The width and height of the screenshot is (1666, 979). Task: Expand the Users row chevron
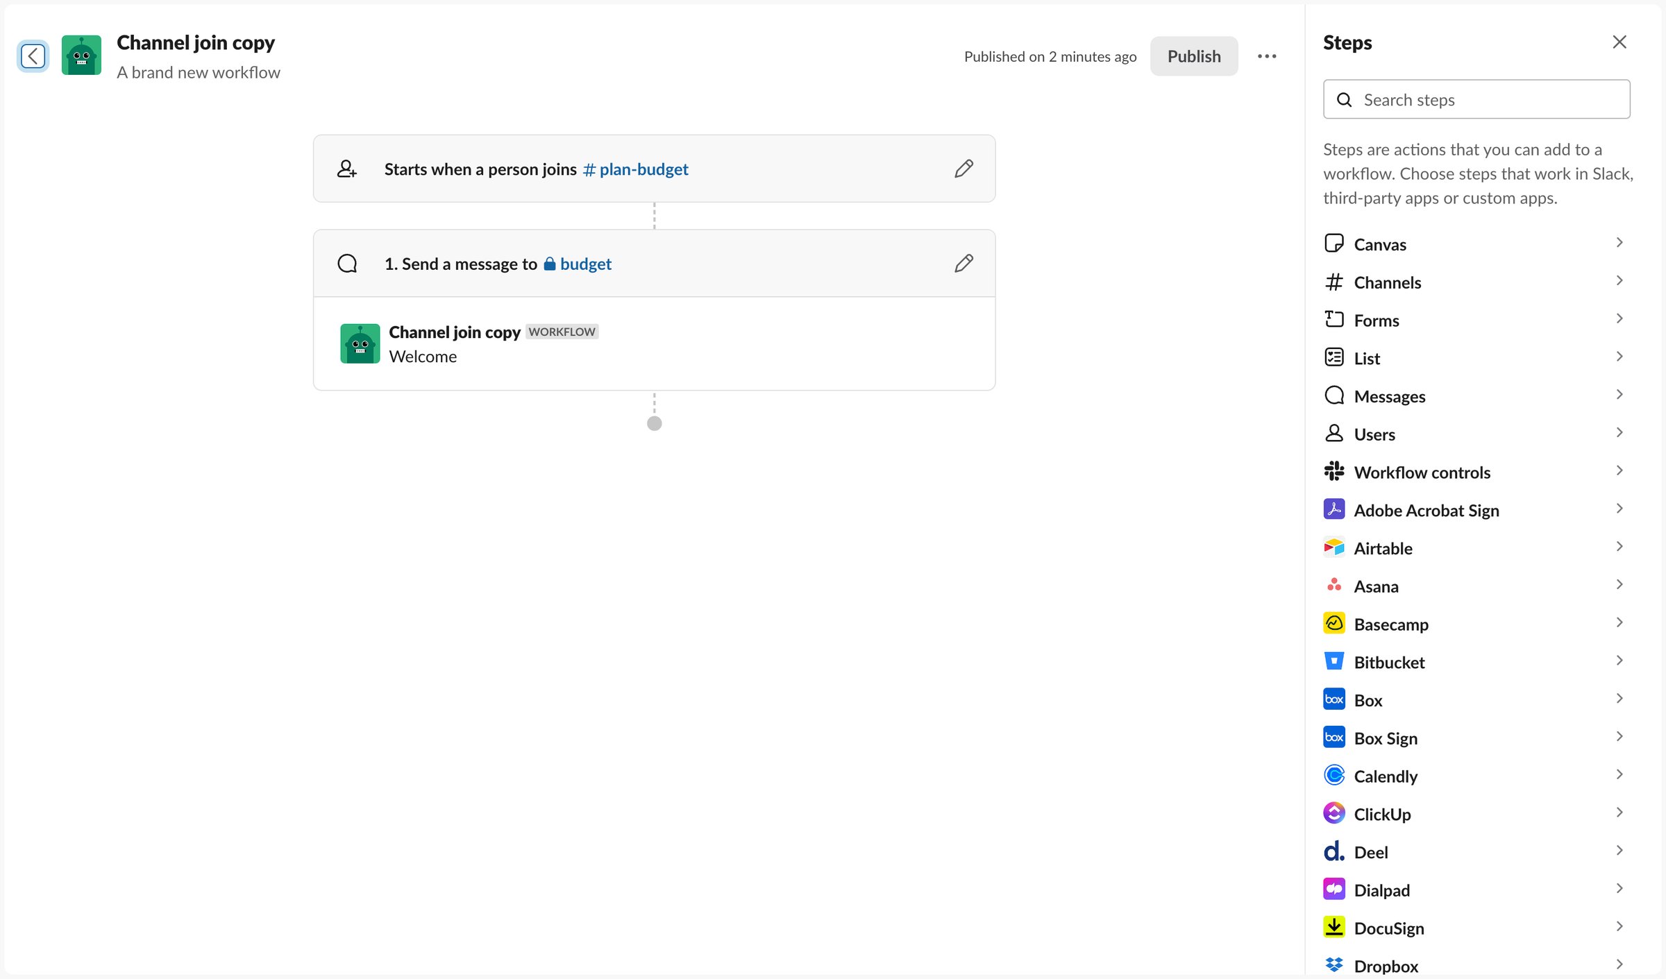pyautogui.click(x=1619, y=432)
